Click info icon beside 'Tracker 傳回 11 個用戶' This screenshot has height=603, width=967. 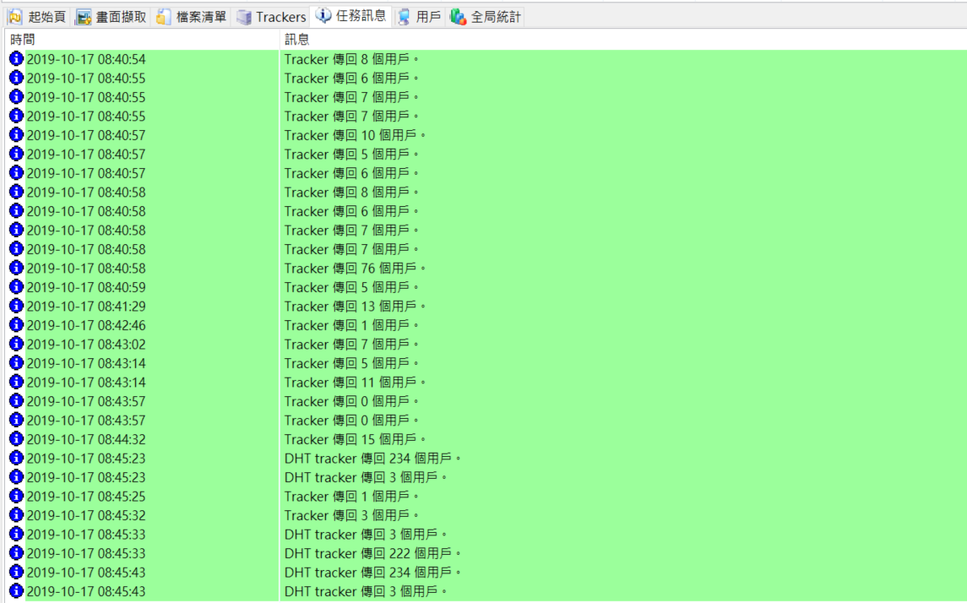16,382
